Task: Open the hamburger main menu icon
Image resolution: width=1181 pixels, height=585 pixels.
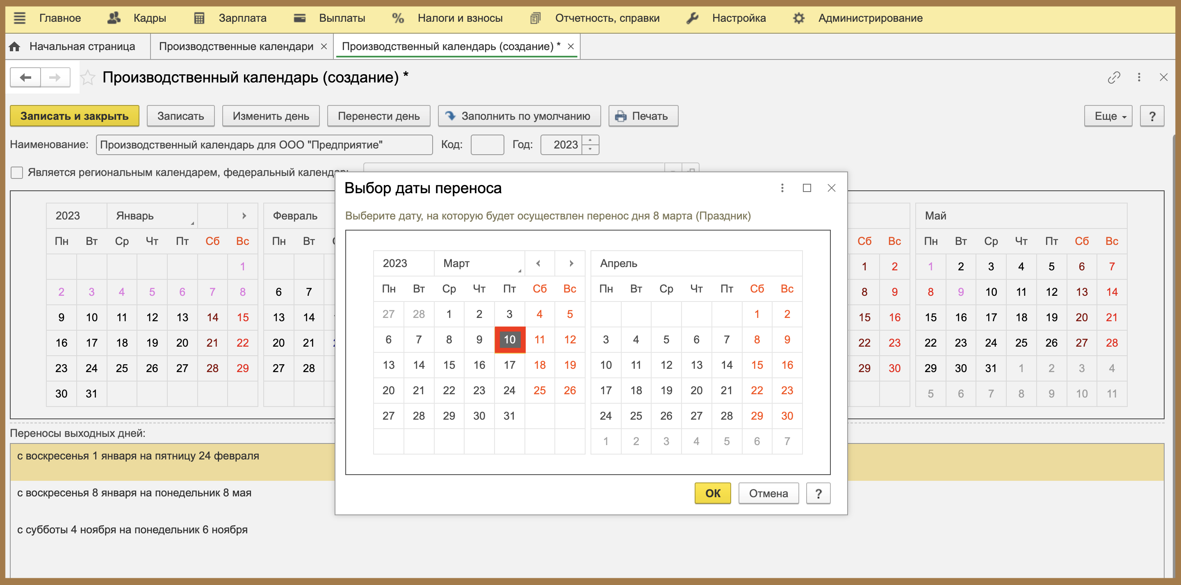Action: point(20,18)
